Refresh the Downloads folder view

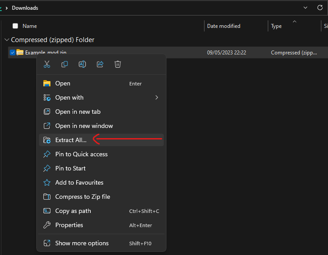(x=320, y=8)
